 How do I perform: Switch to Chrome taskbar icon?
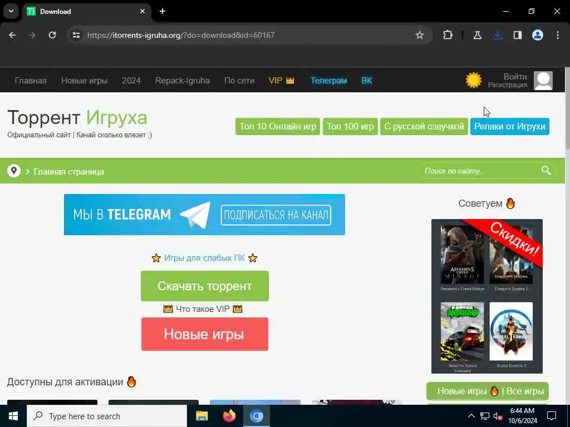click(x=256, y=416)
